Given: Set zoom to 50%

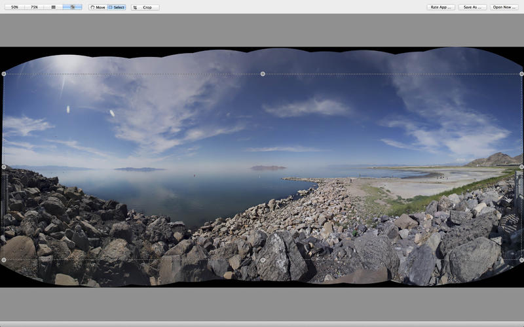Looking at the screenshot, I should pos(14,7).
